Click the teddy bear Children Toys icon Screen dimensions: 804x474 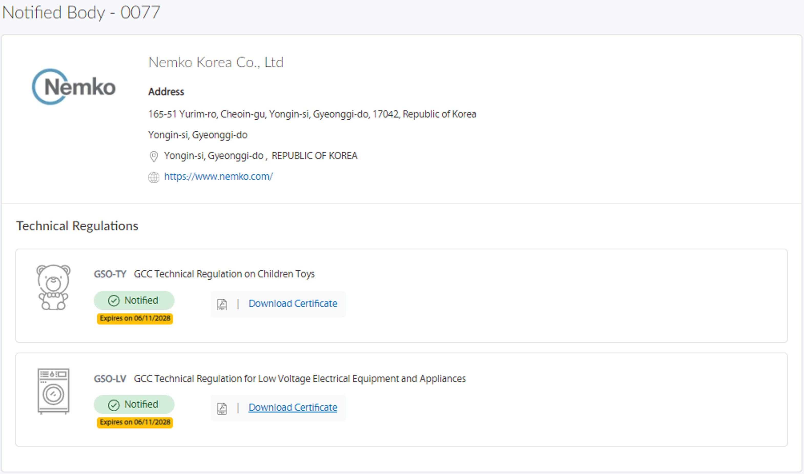pos(53,287)
